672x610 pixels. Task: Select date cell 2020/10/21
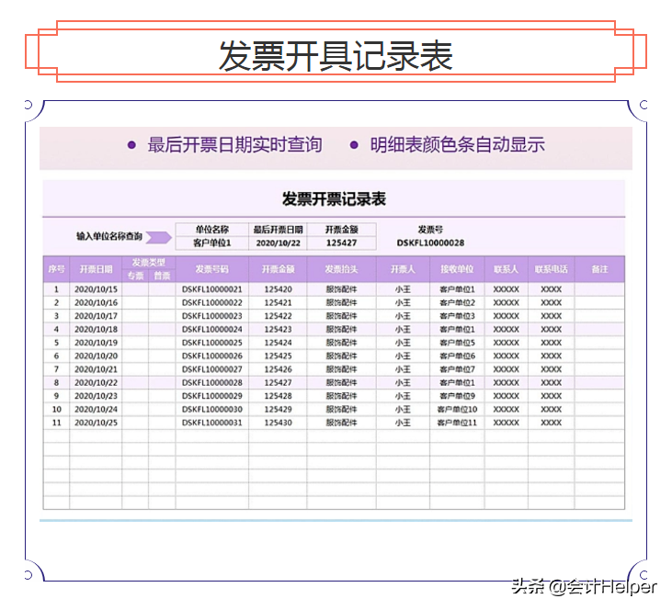96,368
